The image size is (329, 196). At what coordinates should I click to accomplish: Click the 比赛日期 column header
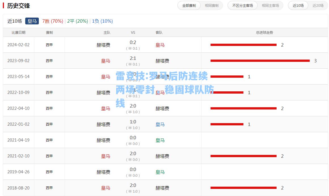(x=18, y=33)
